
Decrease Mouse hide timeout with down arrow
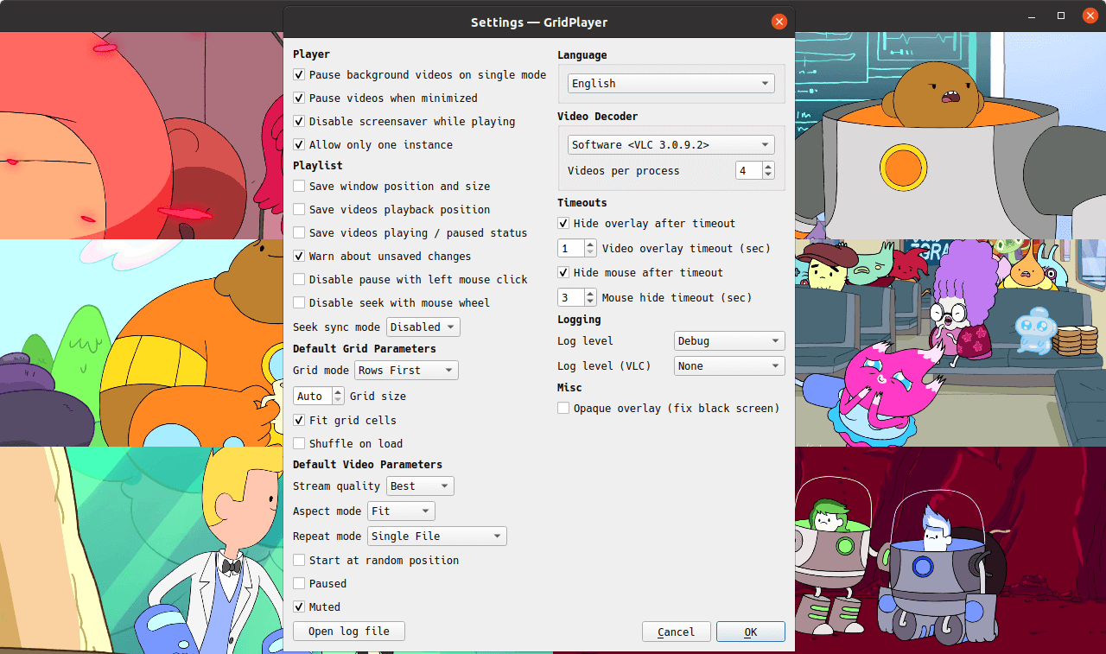(x=591, y=302)
